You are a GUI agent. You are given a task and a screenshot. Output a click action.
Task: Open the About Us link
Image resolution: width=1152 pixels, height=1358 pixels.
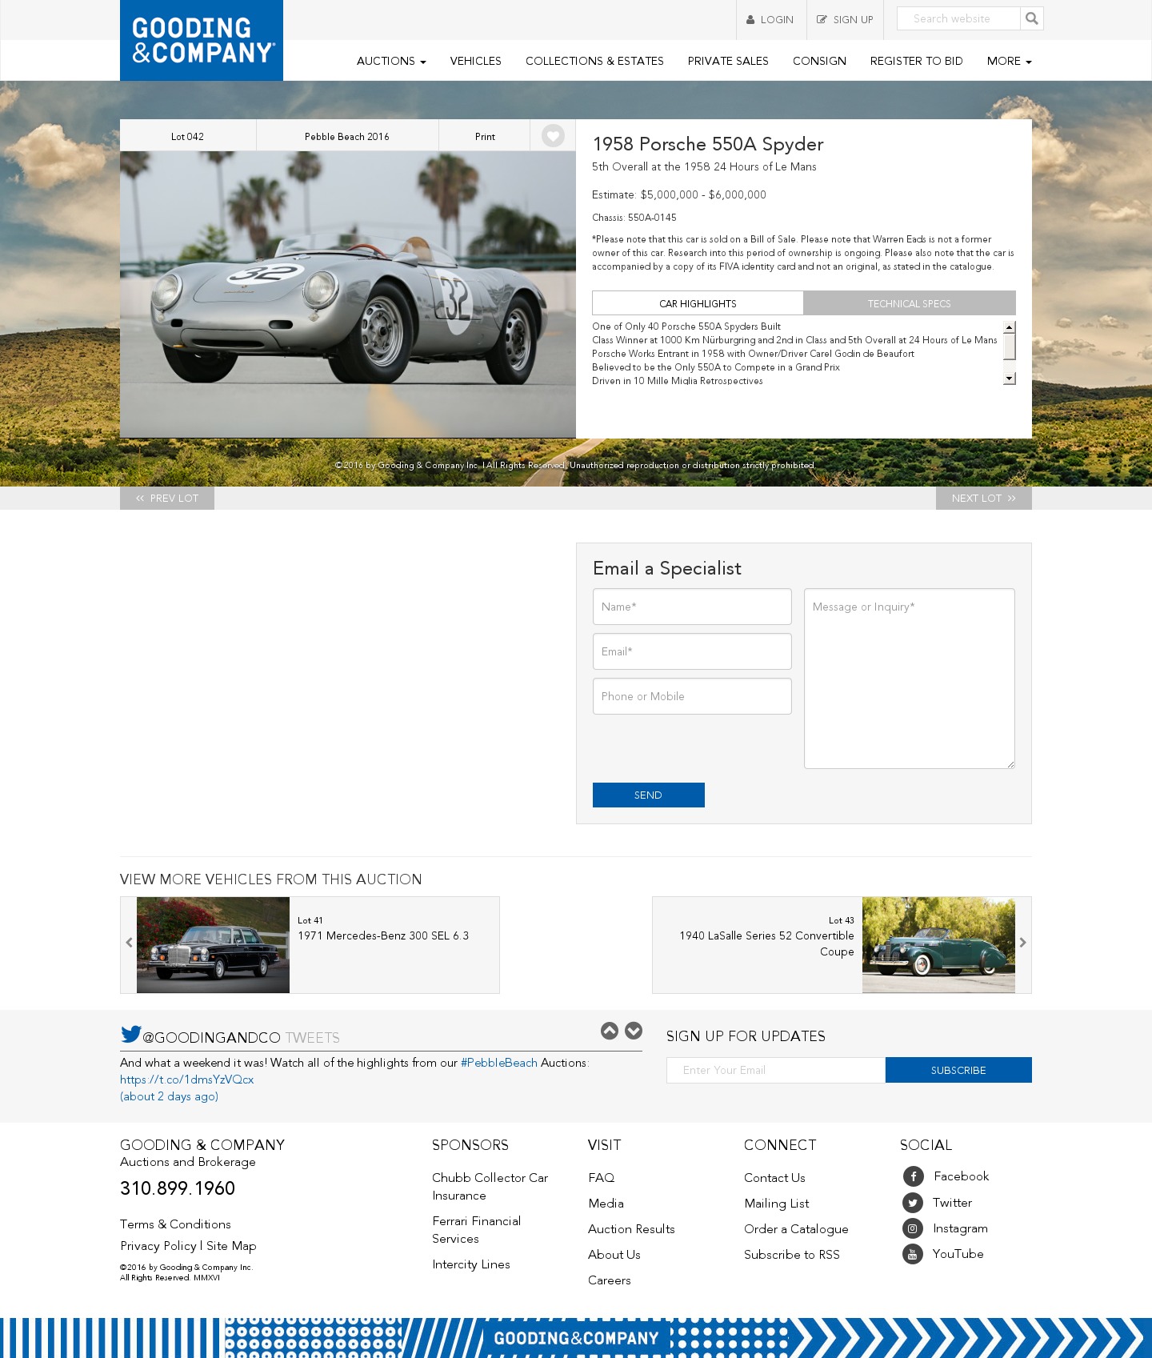pos(614,1255)
